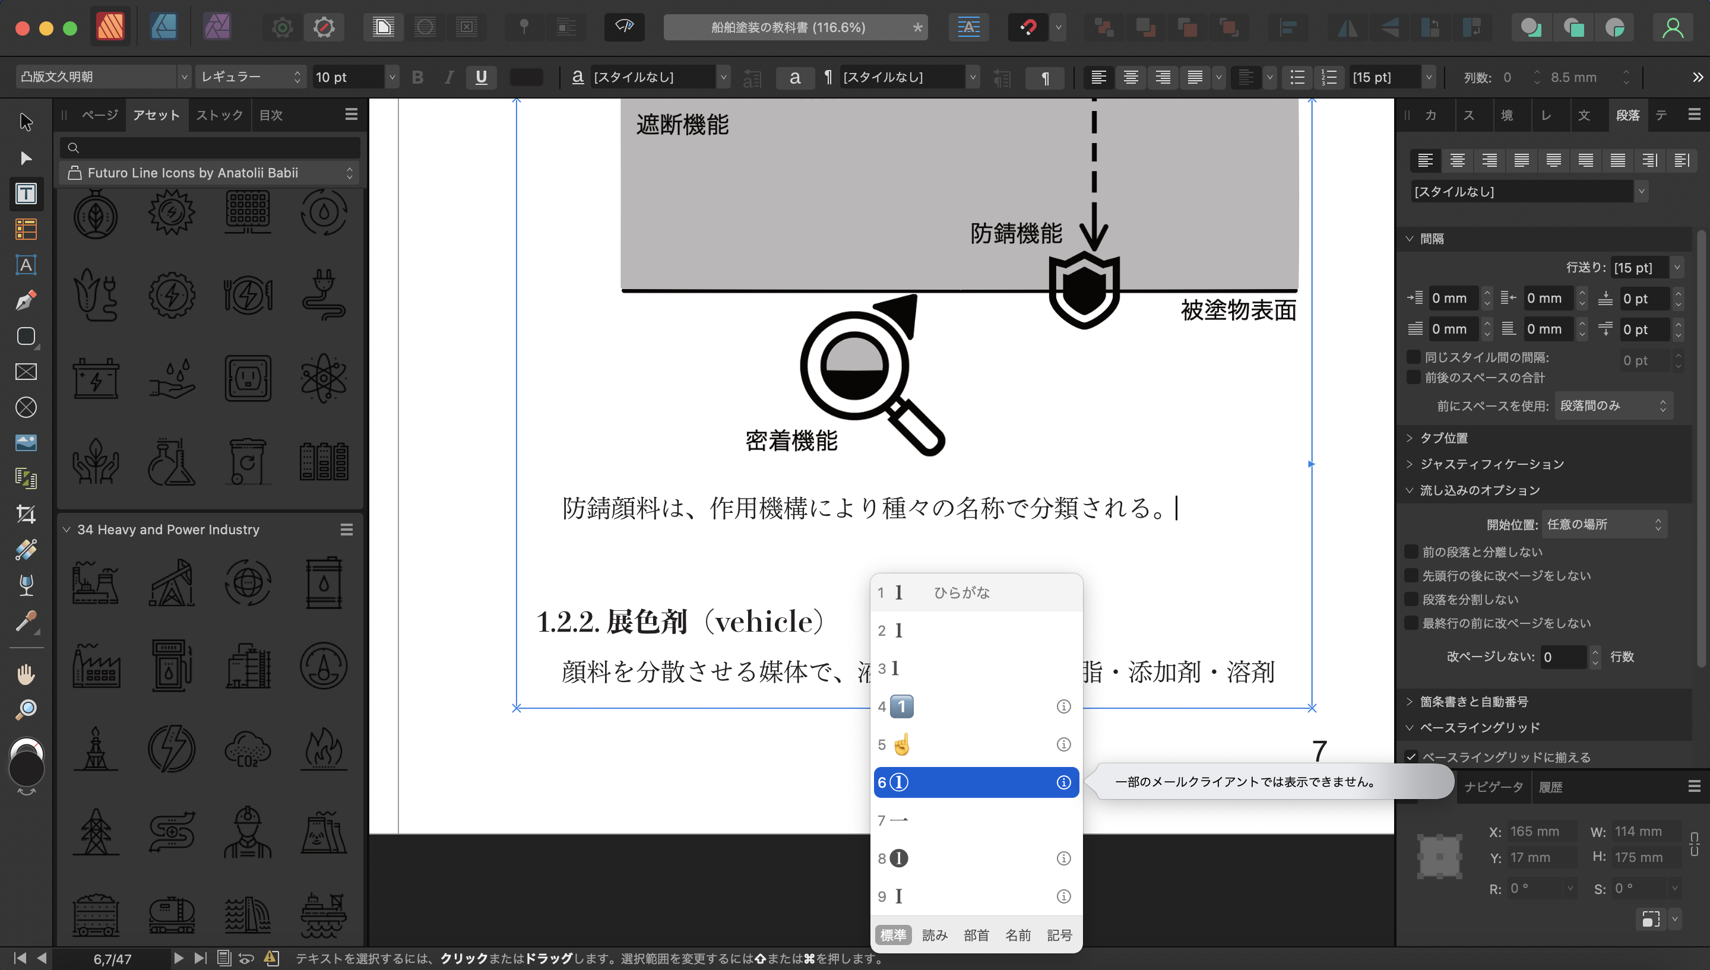Screen dimensions: 1710x970
Task: Enable 先頭行の後に改ページをしない checkbox
Action: click(x=1410, y=575)
